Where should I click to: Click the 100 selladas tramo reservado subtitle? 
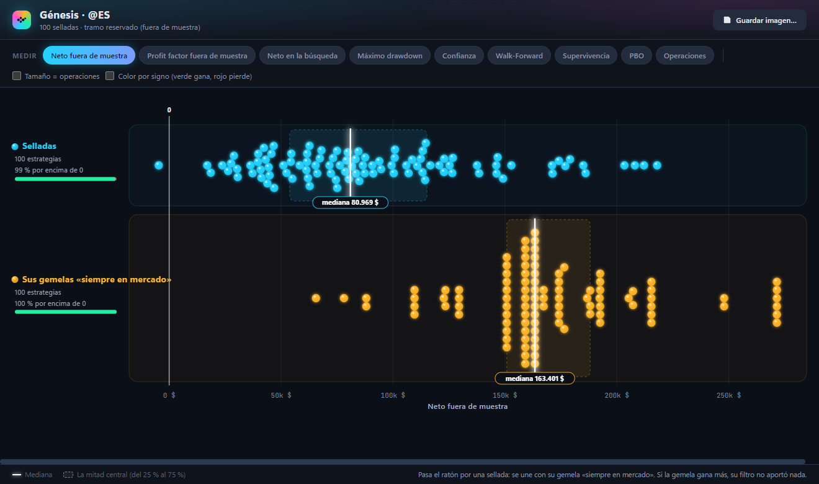point(120,27)
